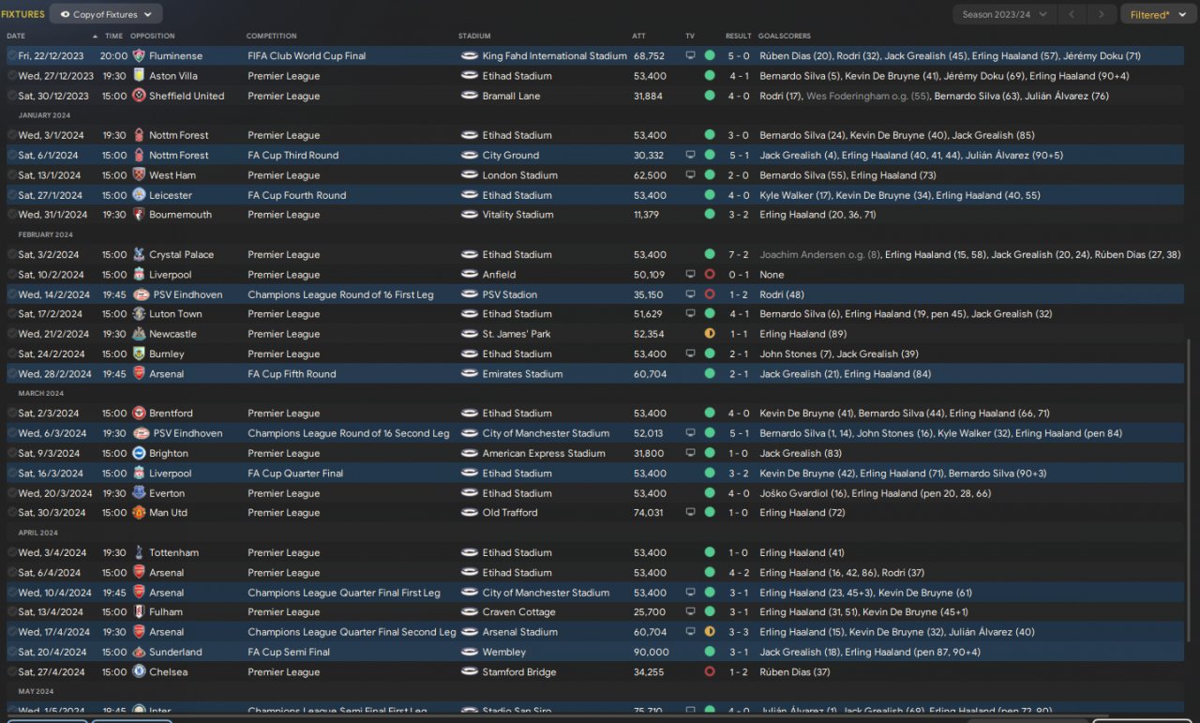Click the draw marker on the Newcastle row
1200x723 pixels.
[x=710, y=334]
